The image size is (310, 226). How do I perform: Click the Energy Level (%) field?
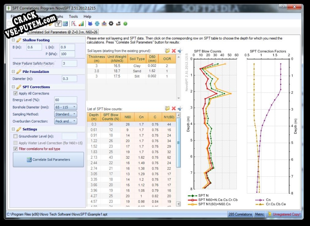coord(65,100)
